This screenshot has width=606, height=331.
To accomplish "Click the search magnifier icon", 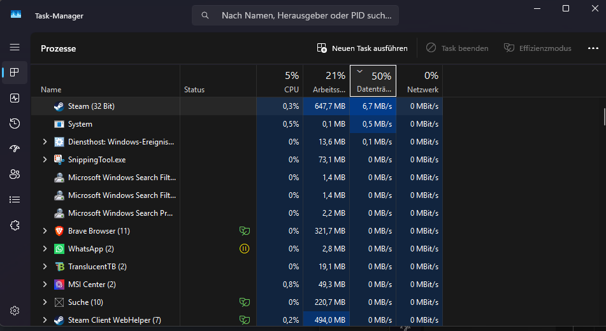I will click(x=205, y=15).
